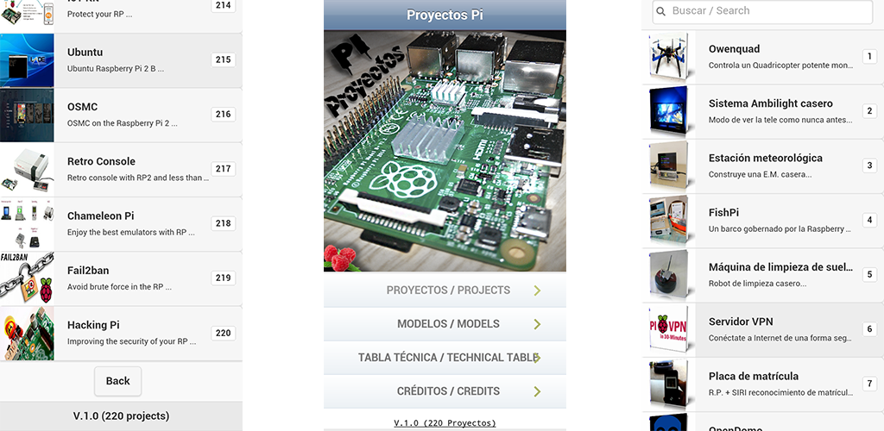Click description 'Construye una E.M. casera...'
This screenshot has height=431, width=884.
pyautogui.click(x=760, y=174)
